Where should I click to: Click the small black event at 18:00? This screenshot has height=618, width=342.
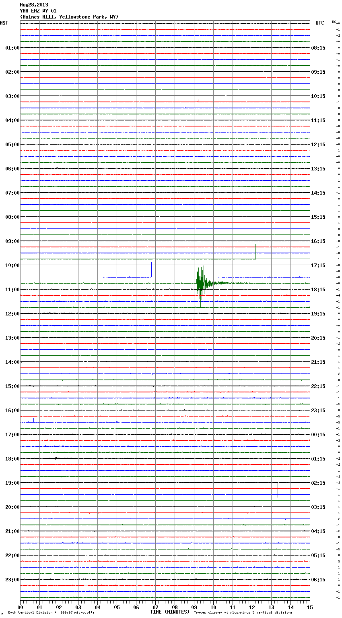click(56, 458)
